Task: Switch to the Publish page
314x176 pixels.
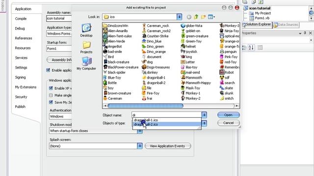Action: (20, 107)
